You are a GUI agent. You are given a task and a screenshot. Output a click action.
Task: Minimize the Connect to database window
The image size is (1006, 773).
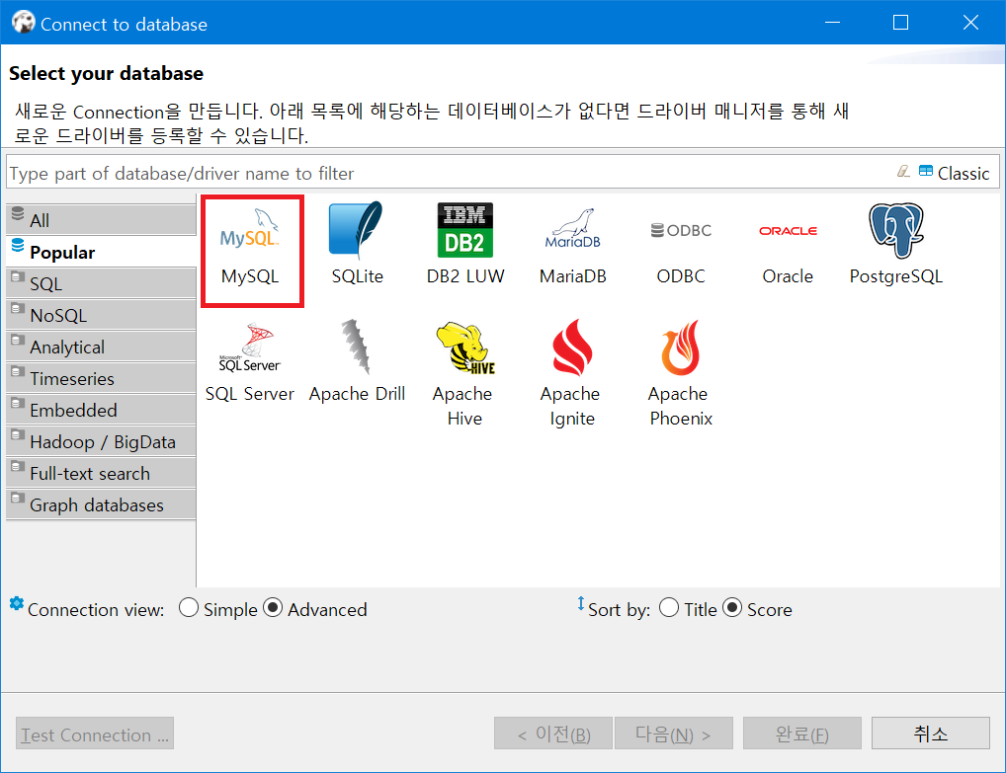833,23
